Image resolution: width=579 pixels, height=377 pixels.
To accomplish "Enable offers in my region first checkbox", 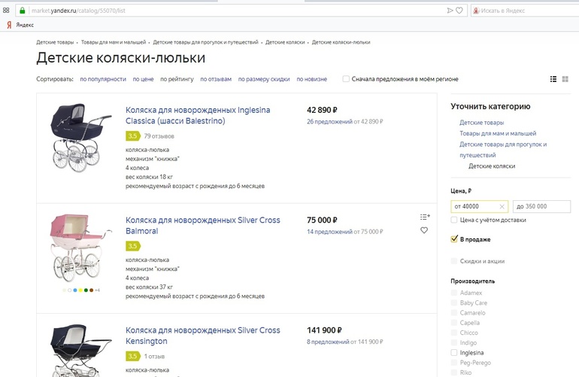I will pos(346,79).
